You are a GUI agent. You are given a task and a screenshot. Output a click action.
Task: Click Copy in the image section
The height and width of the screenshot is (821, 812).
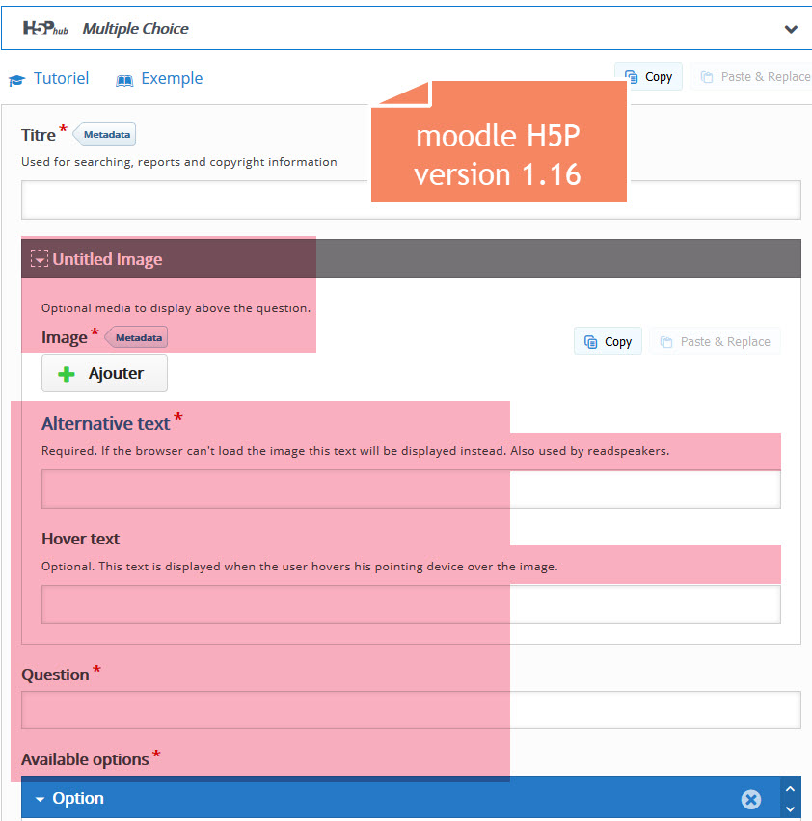608,341
